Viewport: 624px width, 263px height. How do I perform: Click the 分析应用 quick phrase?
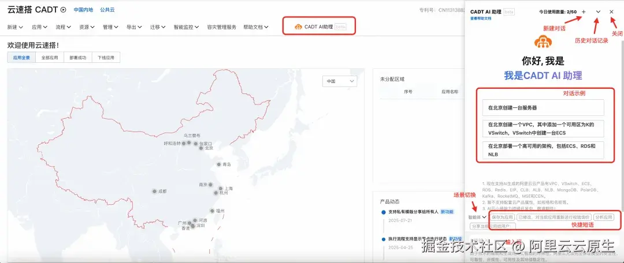pyautogui.click(x=604, y=217)
